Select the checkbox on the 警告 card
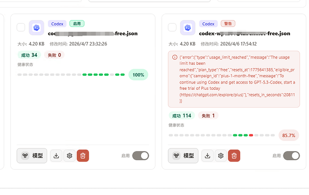Image resolution: width=309 pixels, height=195 pixels. (x=172, y=27)
